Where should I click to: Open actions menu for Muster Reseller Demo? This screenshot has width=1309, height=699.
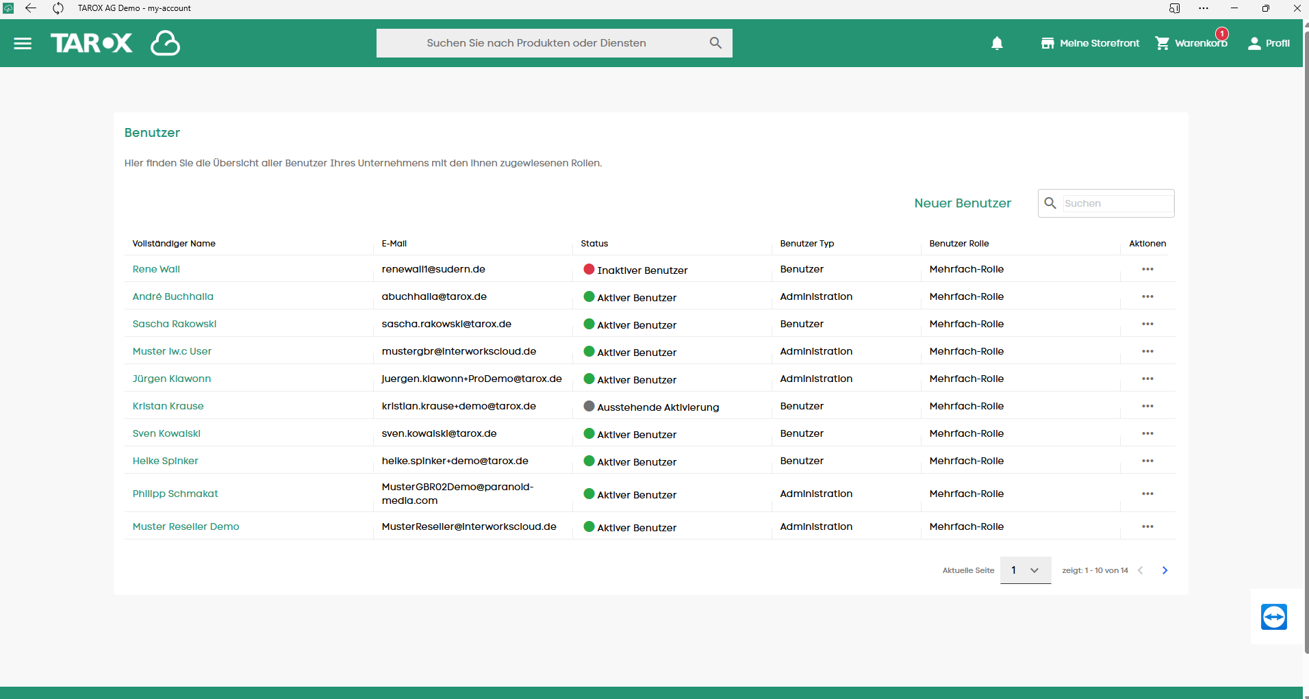pos(1147,526)
